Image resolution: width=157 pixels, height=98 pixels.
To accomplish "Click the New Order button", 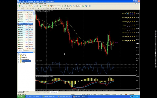I will 43,6.
